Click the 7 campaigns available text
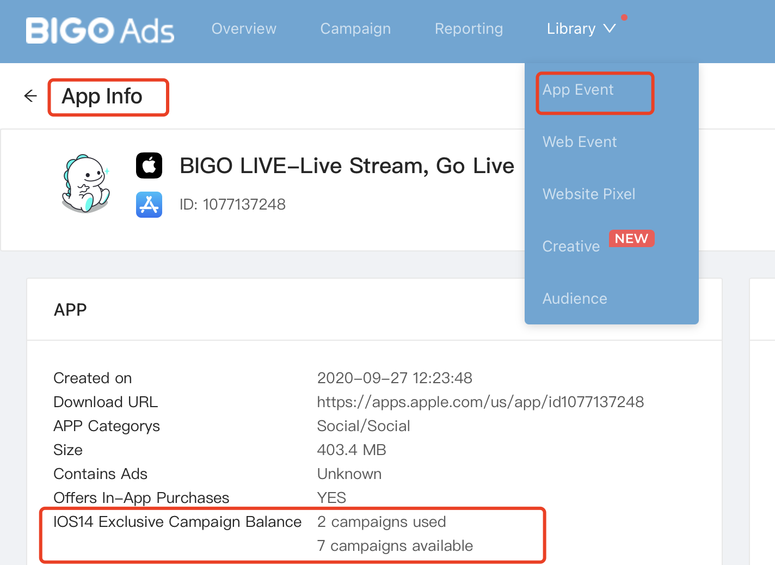 point(395,546)
